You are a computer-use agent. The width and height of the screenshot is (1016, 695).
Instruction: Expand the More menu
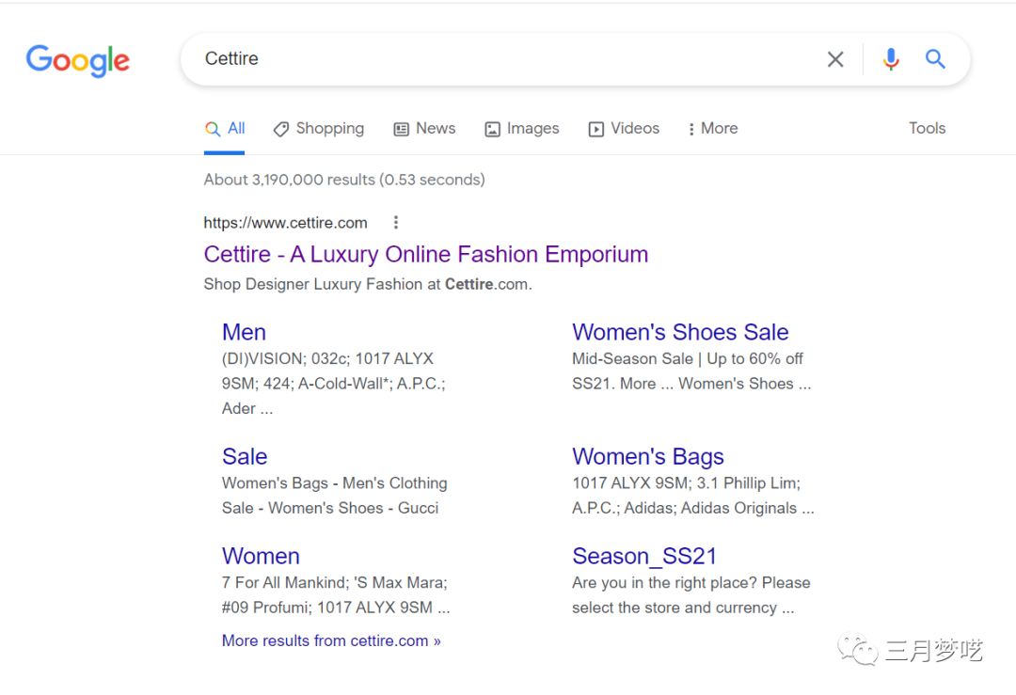[713, 129]
